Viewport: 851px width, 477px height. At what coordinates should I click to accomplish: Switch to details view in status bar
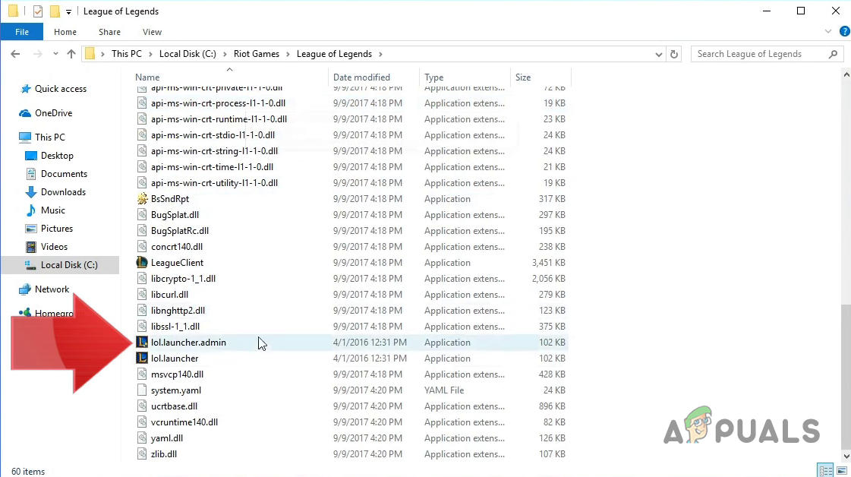coord(826,471)
